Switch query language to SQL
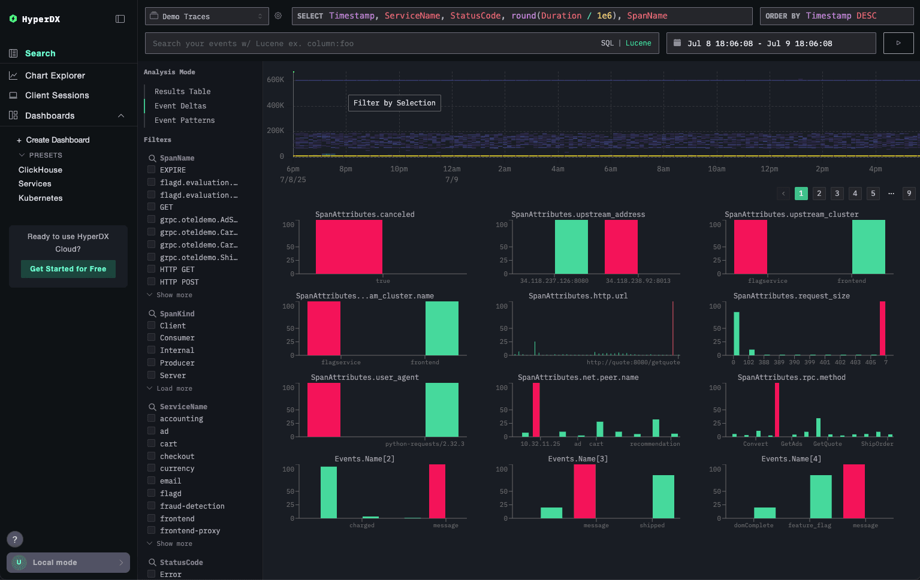920x580 pixels. tap(607, 43)
